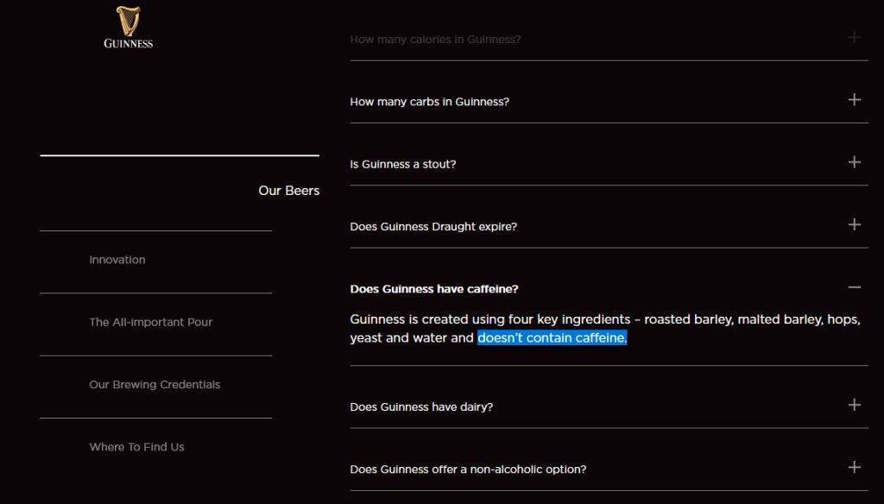Click the Guinness harp logo
884x504 pixels.
128,28
